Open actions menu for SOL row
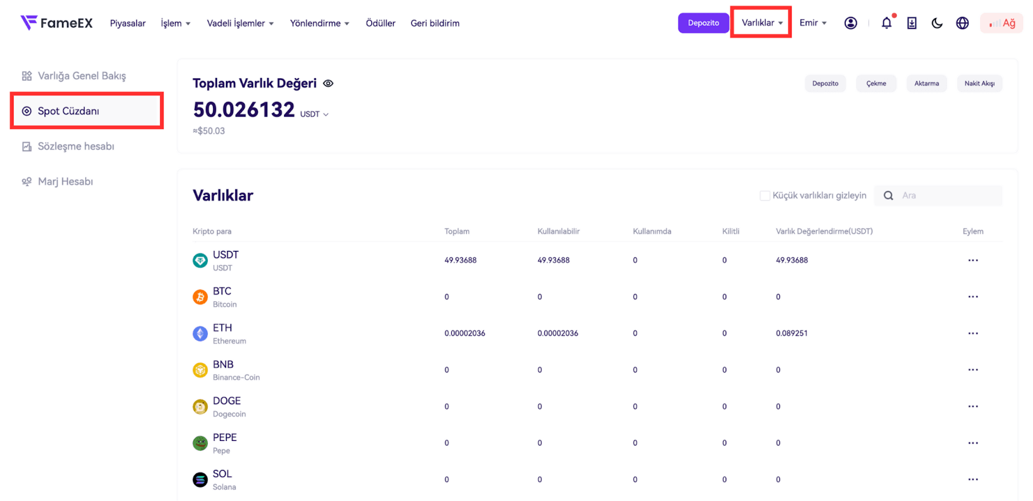Viewport: 1033px width, 501px height. click(973, 480)
